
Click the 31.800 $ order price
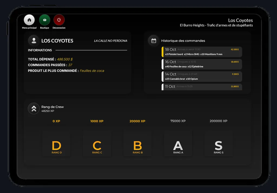coord(235,86)
